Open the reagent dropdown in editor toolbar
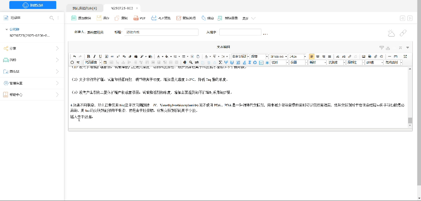The height and width of the screenshot is (201, 421). [x=279, y=62]
